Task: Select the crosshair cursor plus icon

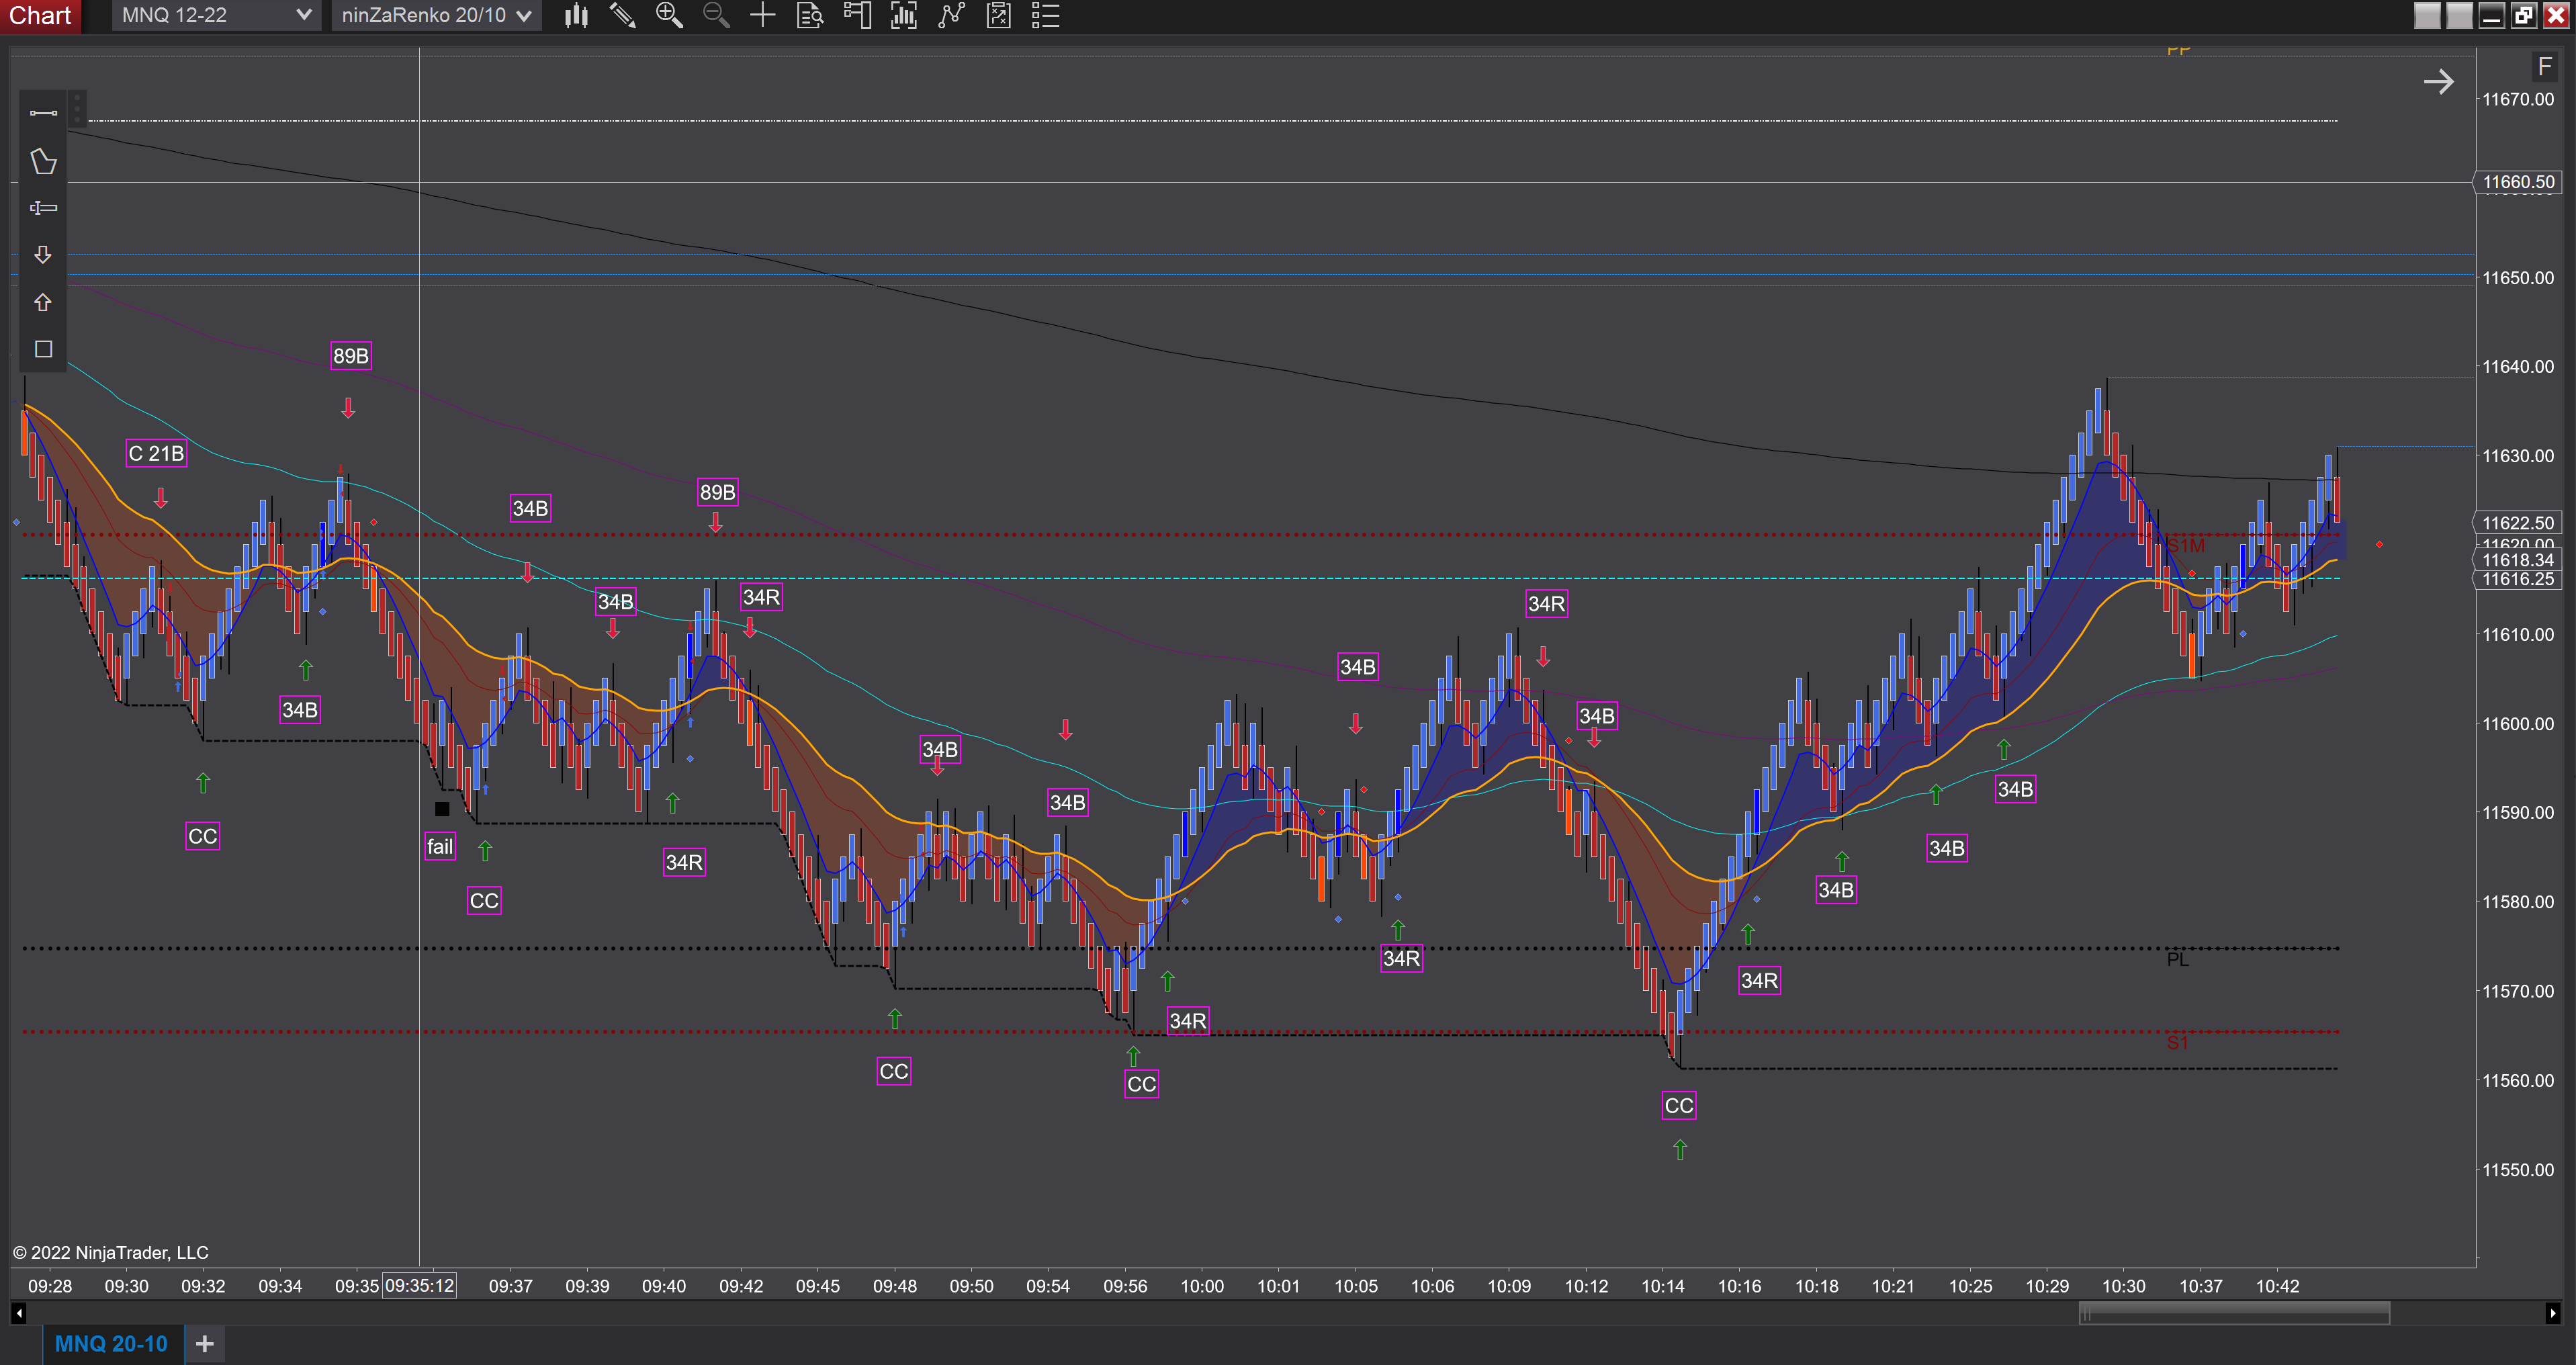Action: (x=763, y=15)
